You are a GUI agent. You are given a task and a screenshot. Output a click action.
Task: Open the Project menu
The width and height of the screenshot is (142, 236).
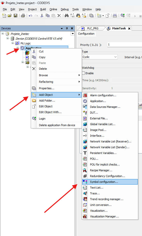point(32,9)
